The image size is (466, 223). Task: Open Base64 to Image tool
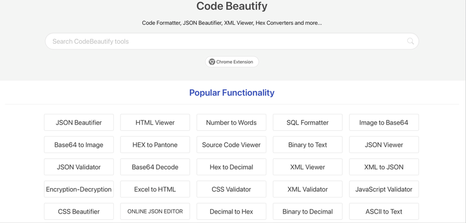79,145
